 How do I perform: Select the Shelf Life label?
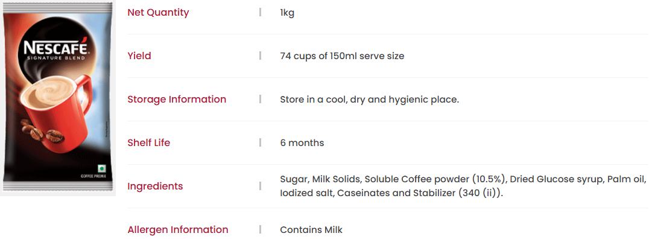pyautogui.click(x=148, y=143)
